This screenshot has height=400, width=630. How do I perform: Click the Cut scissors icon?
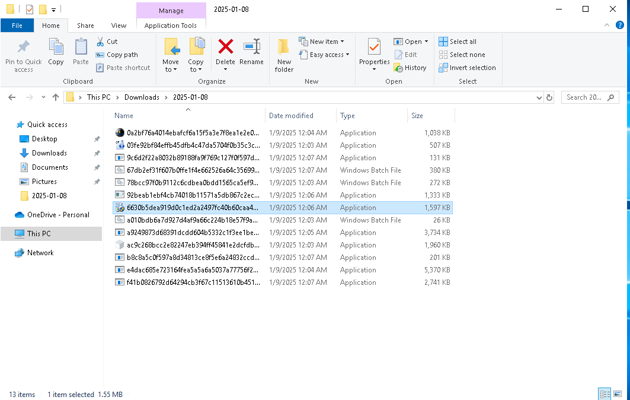point(100,42)
